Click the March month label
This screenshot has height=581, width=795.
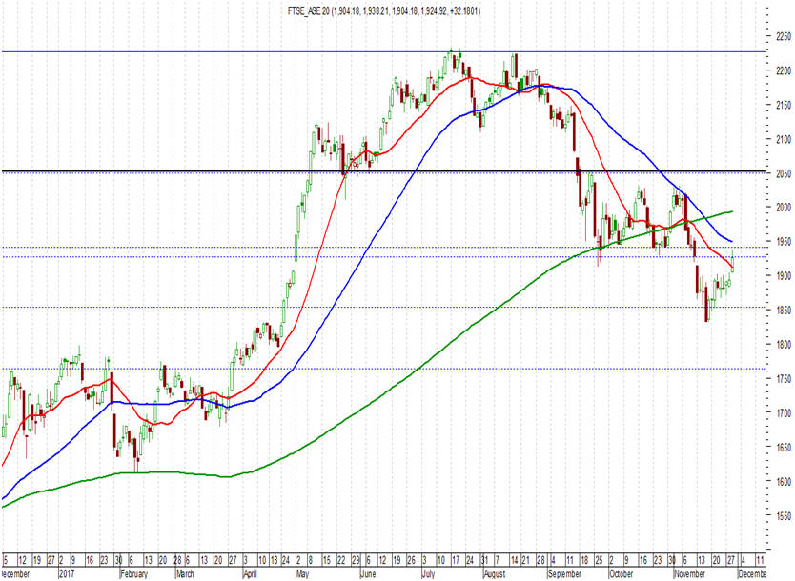[185, 574]
